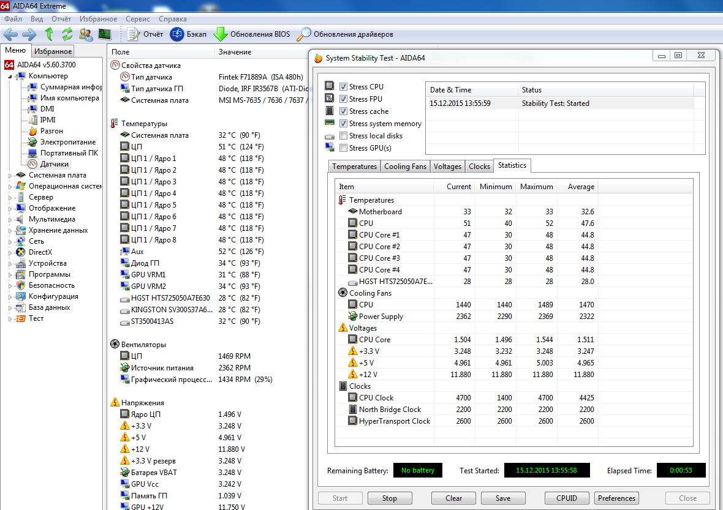The width and height of the screenshot is (723, 510).
Task: Open the Отчёт report tool
Action: coord(145,34)
